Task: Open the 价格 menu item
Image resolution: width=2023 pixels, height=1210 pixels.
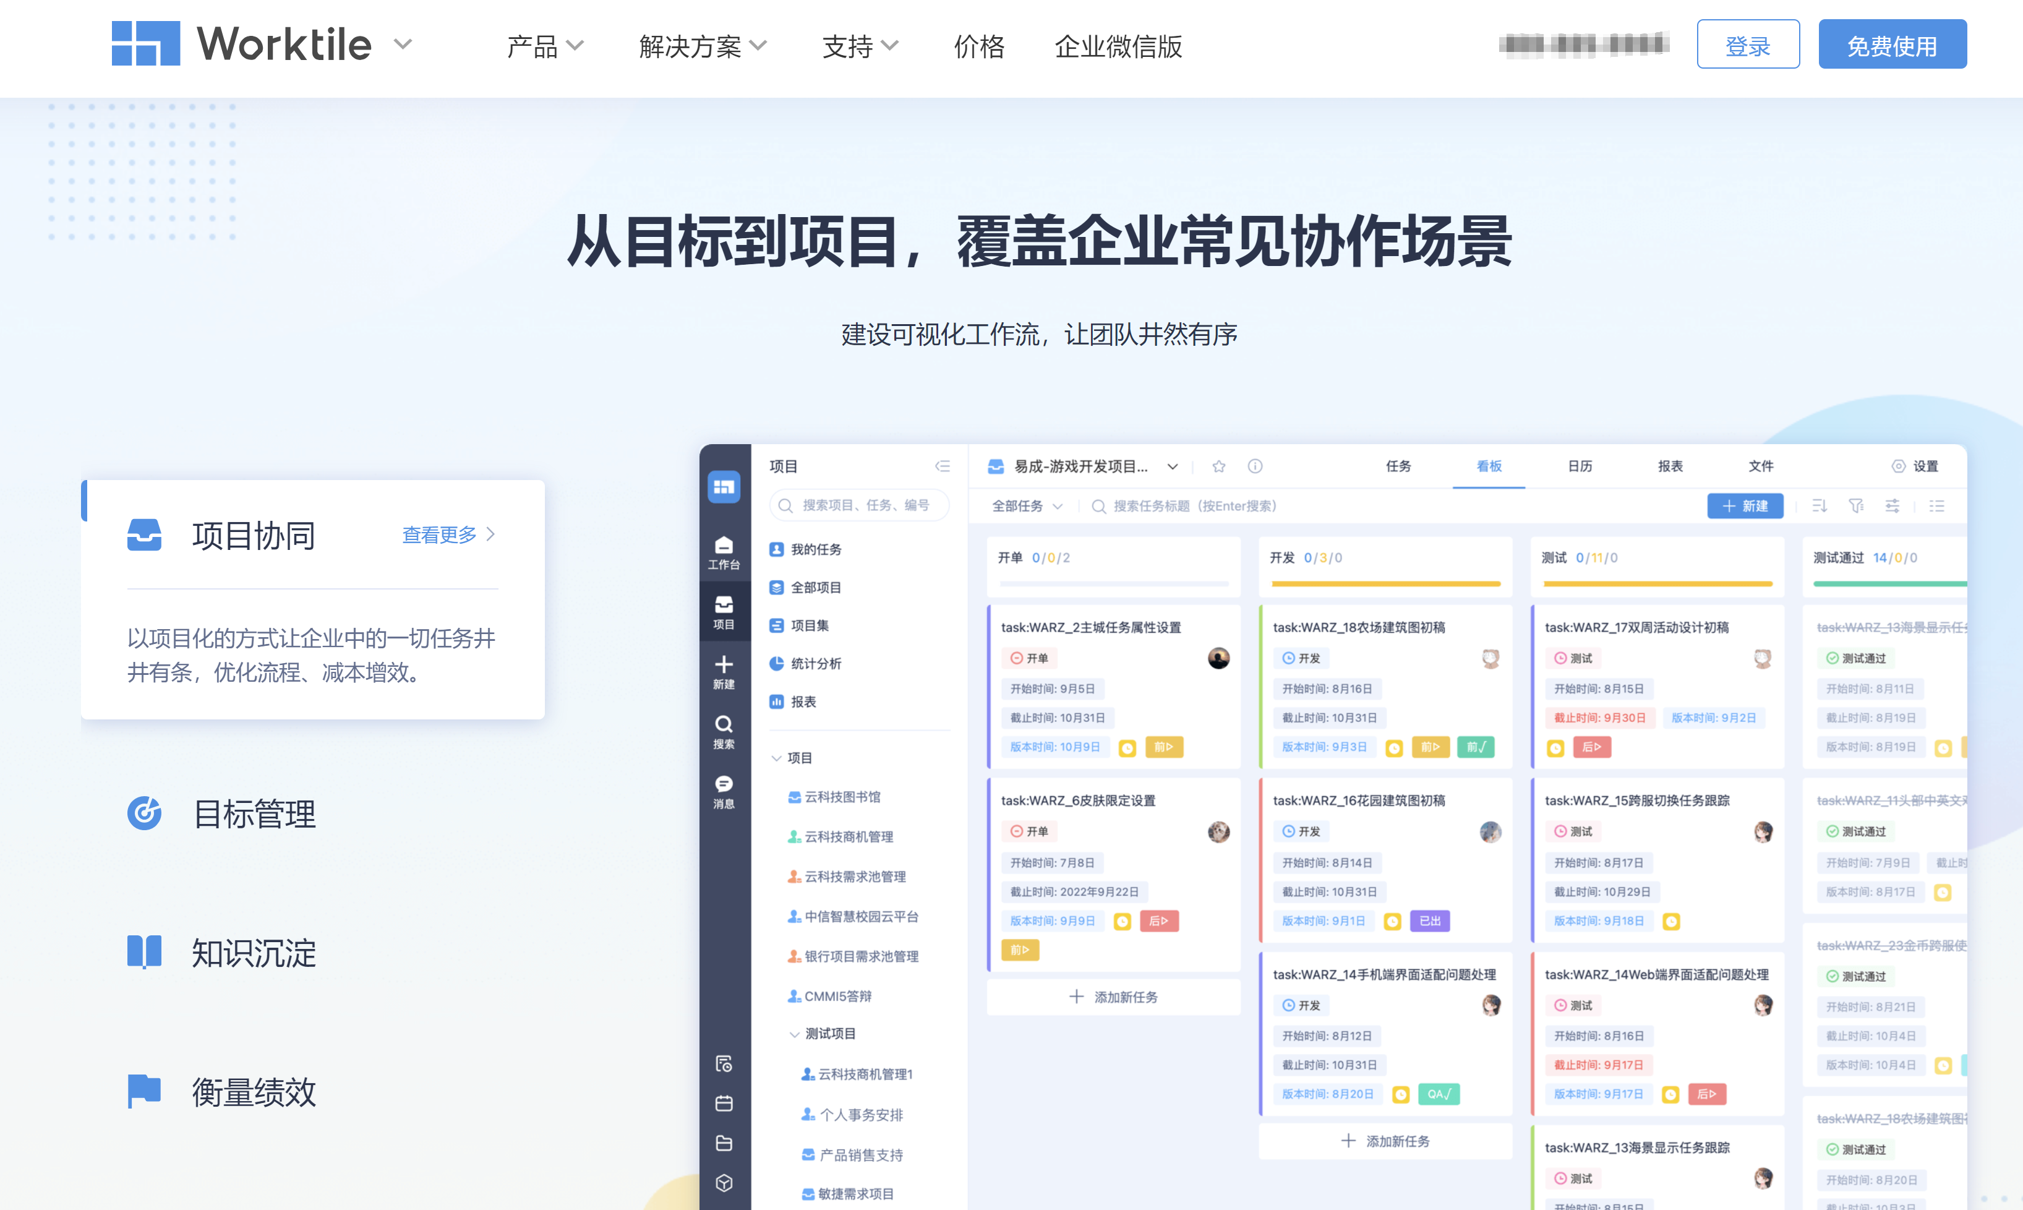Action: click(979, 46)
